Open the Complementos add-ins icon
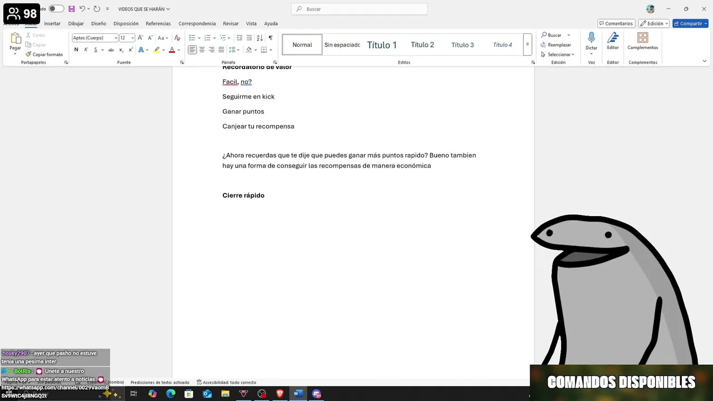713x401 pixels. coord(643,37)
